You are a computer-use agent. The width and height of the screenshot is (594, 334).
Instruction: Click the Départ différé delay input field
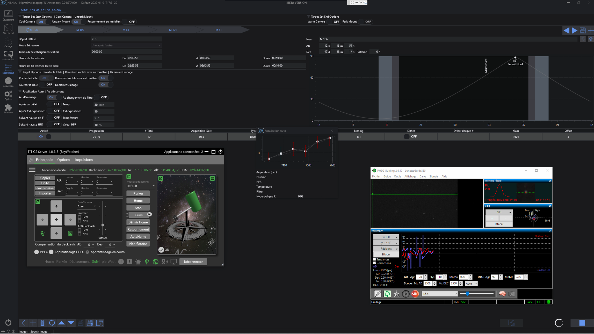tap(126, 39)
